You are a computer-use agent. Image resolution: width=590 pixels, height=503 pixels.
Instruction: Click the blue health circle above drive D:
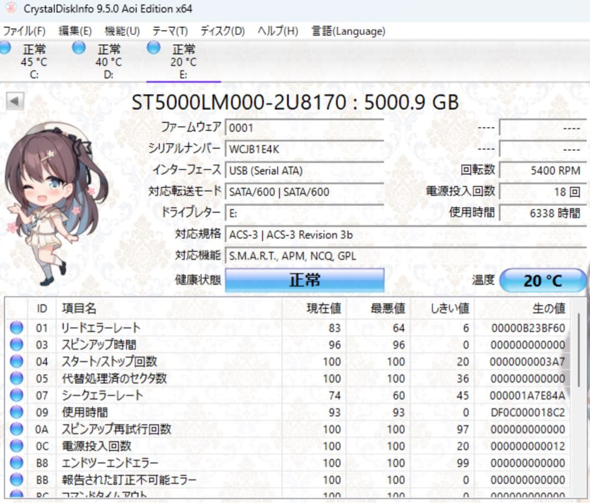79,48
